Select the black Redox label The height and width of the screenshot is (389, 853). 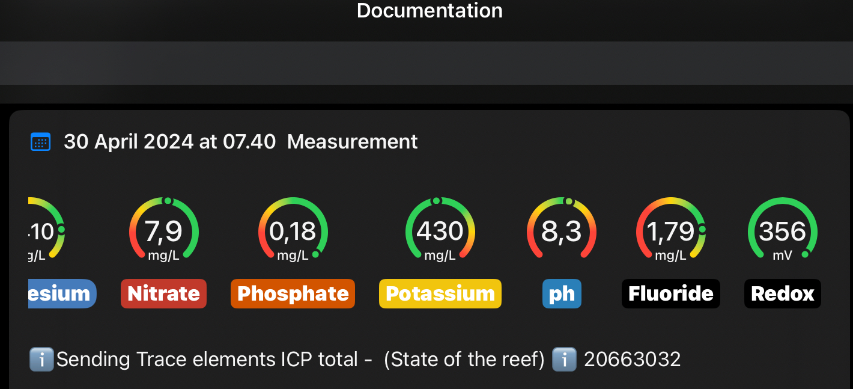pyautogui.click(x=782, y=293)
